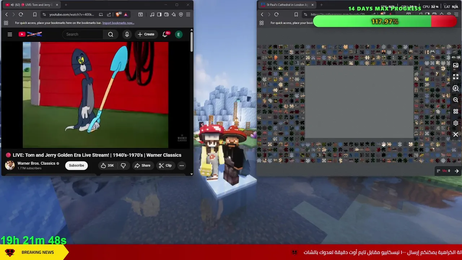The width and height of the screenshot is (462, 260).
Task: Like the video with 35K likes
Action: [107, 165]
